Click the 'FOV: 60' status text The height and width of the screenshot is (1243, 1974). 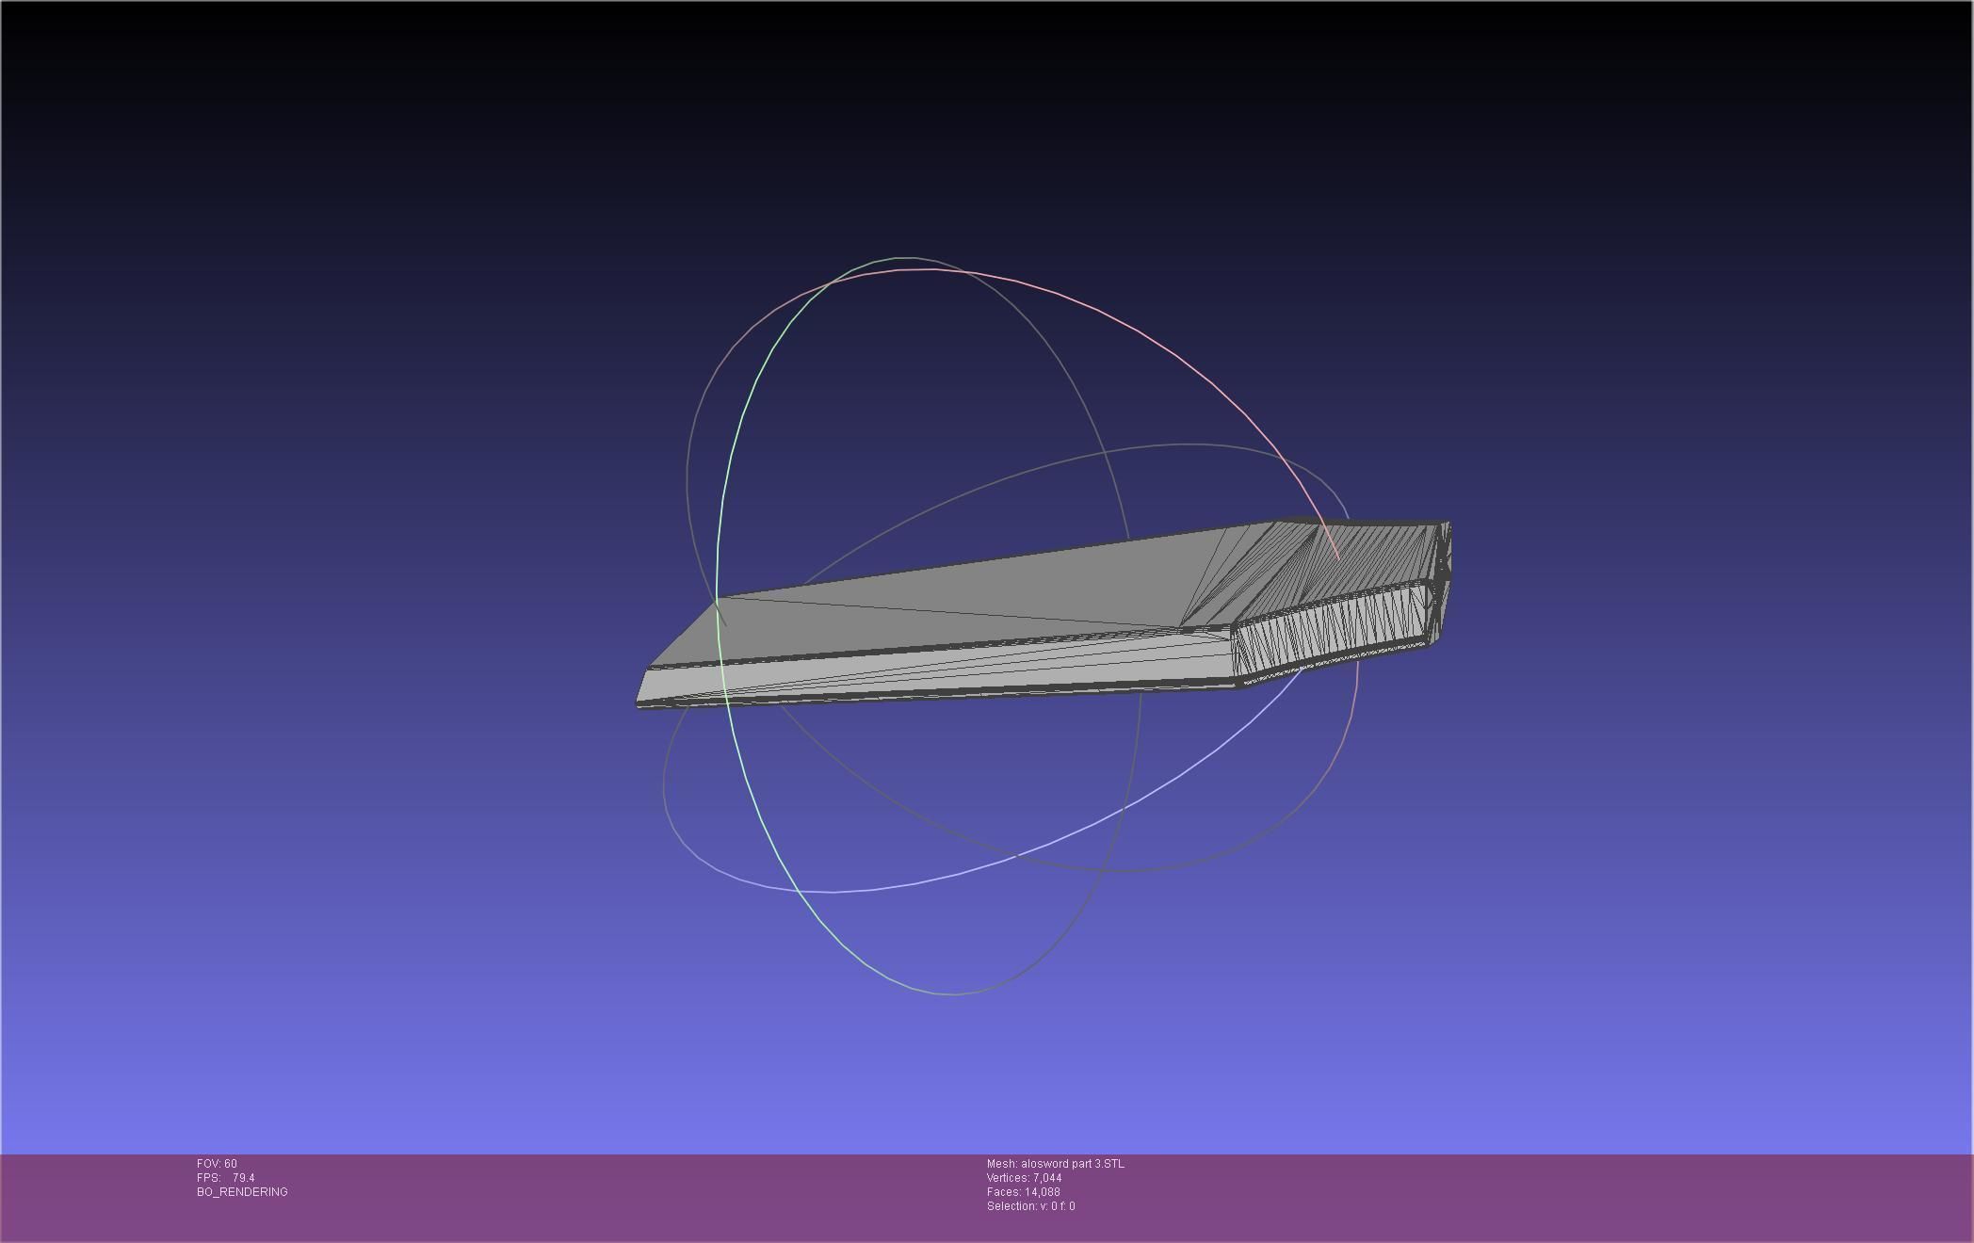pos(217,1164)
